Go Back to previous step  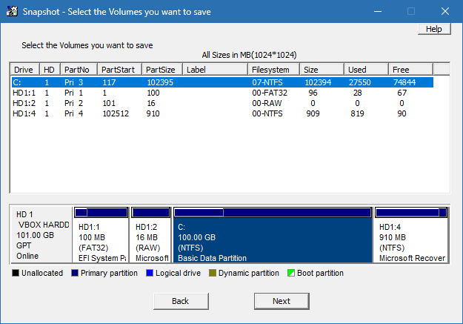pos(181,301)
